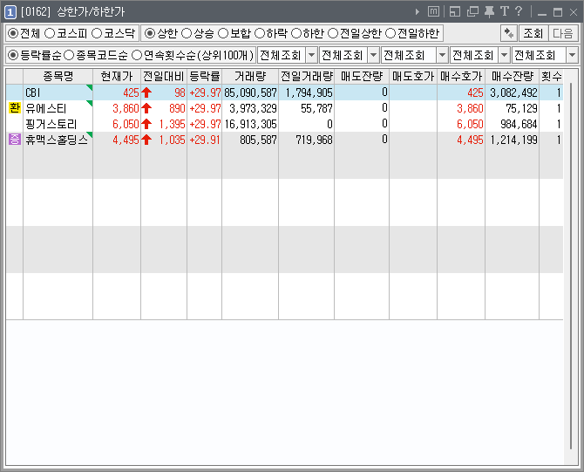Click the window layout icon in title bar
This screenshot has width=584, height=472.
[455, 11]
